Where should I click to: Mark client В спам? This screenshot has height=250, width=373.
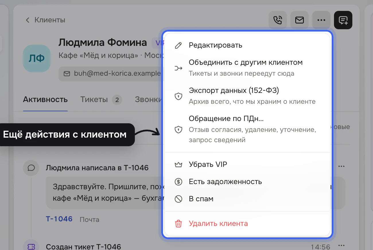pyautogui.click(x=247, y=199)
